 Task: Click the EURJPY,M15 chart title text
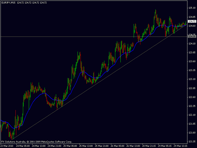tap(8, 3)
